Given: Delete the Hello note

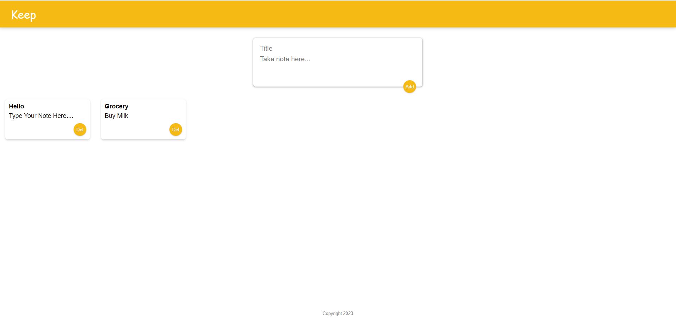Looking at the screenshot, I should (x=80, y=130).
